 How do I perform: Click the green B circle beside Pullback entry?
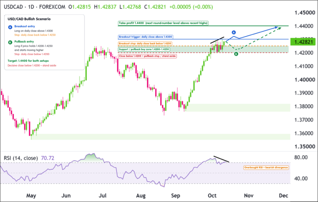[x=10, y=42]
